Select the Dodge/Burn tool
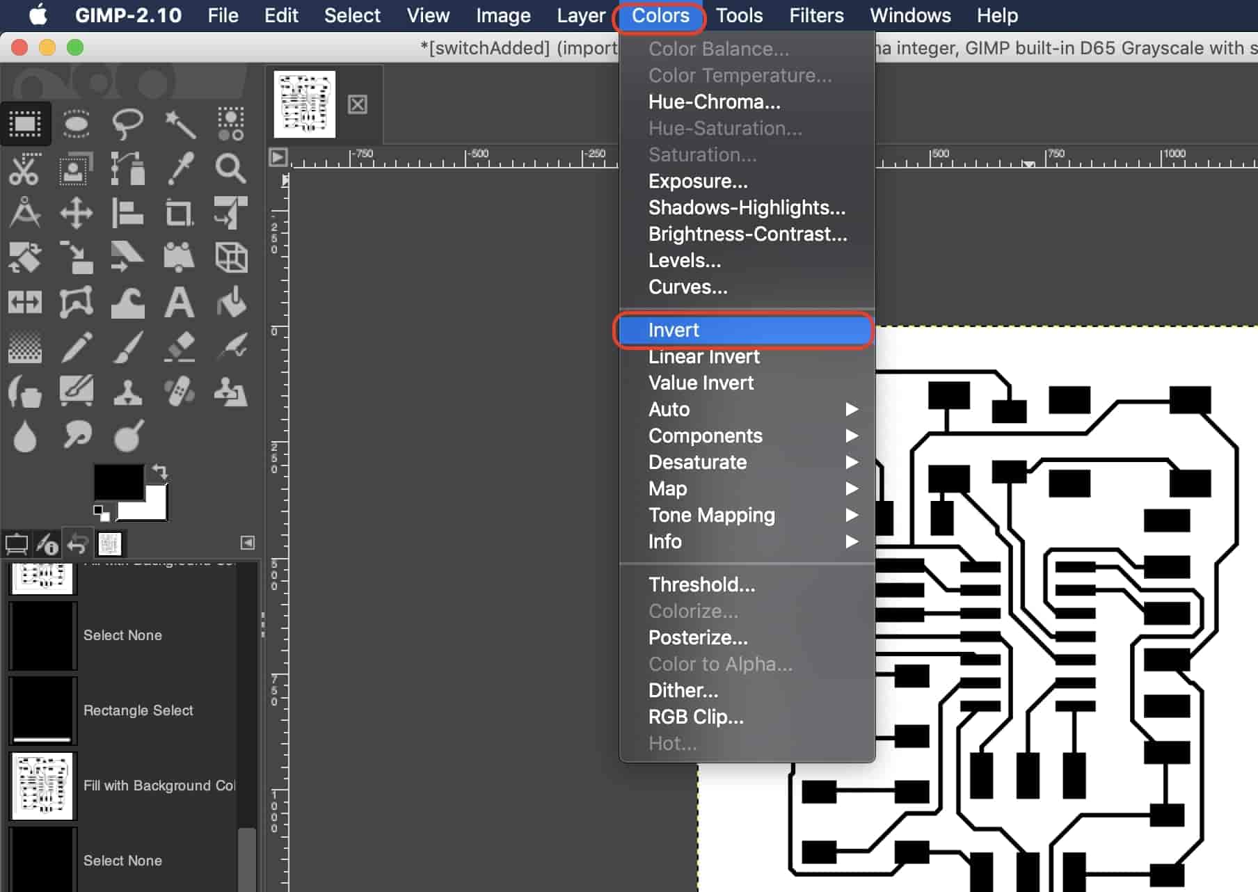The width and height of the screenshot is (1258, 892). point(128,436)
